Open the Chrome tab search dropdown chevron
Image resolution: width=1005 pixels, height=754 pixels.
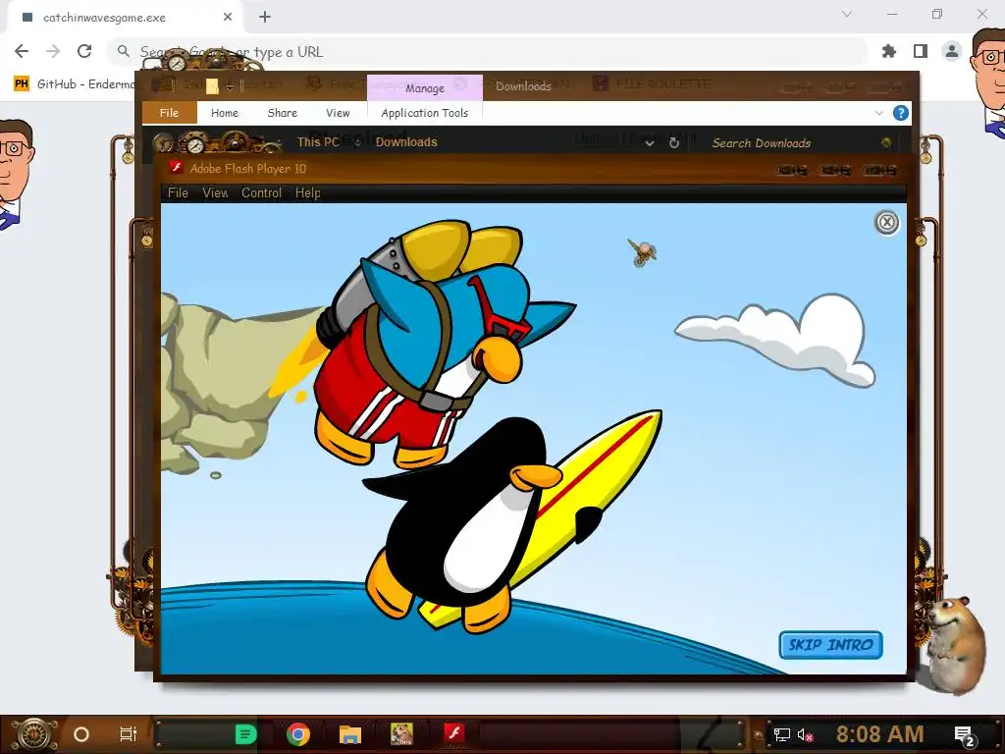pos(847,14)
